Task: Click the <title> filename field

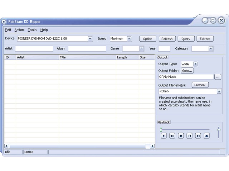Action: point(188,91)
